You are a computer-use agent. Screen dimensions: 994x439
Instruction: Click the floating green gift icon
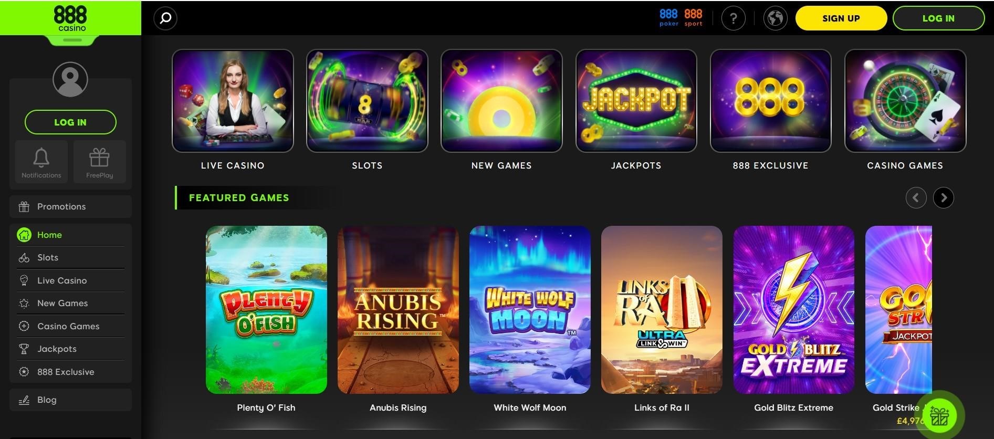pyautogui.click(x=940, y=416)
